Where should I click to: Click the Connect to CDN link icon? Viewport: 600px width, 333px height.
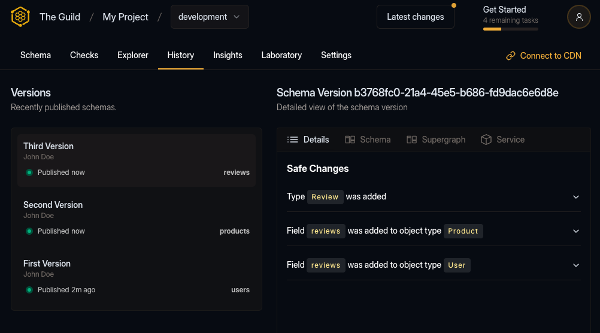coord(511,56)
